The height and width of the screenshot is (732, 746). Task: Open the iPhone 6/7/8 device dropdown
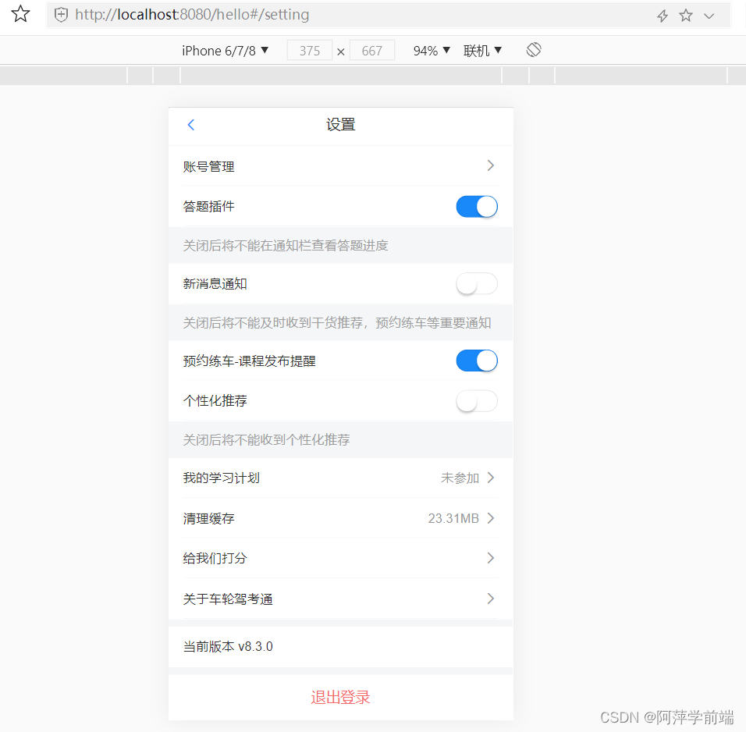click(x=226, y=50)
